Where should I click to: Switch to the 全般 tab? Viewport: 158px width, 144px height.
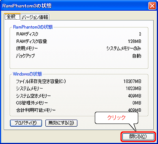pos(12,17)
